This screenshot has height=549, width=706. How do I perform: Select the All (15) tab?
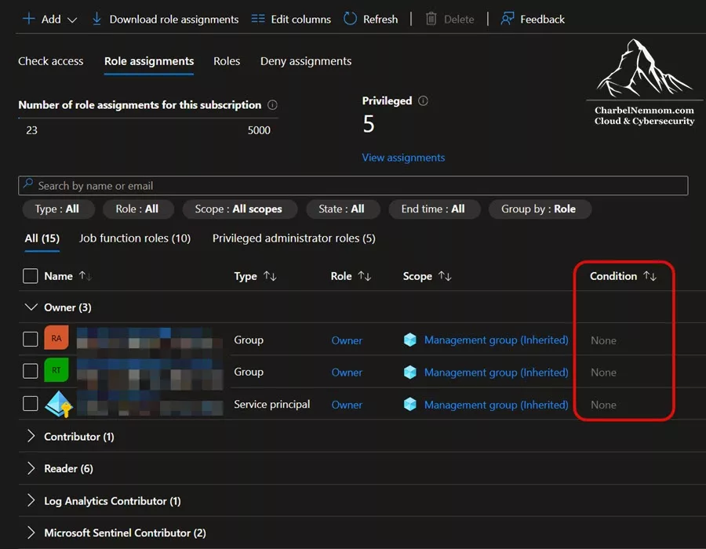(x=42, y=238)
